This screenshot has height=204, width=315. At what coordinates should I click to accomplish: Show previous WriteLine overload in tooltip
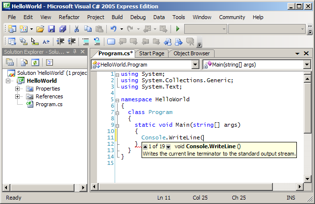pyautogui.click(x=145, y=147)
